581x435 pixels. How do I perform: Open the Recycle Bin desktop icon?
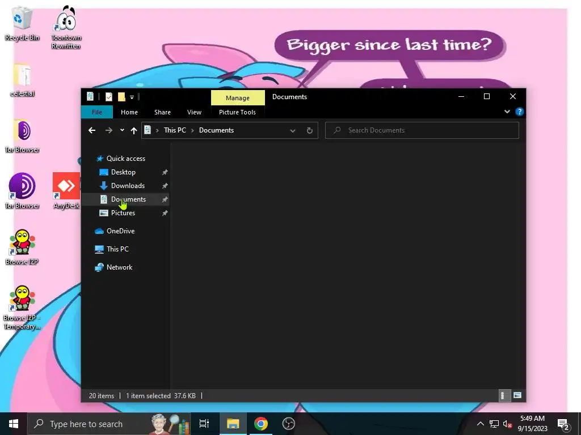pos(22,24)
